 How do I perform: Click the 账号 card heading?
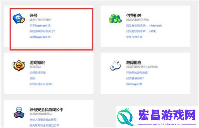(x=33, y=15)
